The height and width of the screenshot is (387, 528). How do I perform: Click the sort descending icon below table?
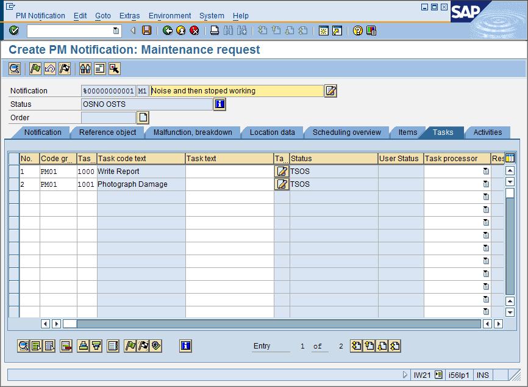(x=96, y=346)
